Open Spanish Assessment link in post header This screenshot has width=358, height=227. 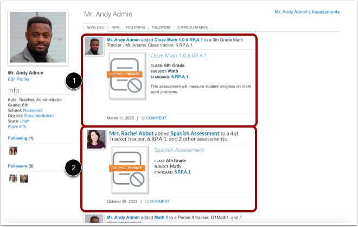pyautogui.click(x=195, y=133)
